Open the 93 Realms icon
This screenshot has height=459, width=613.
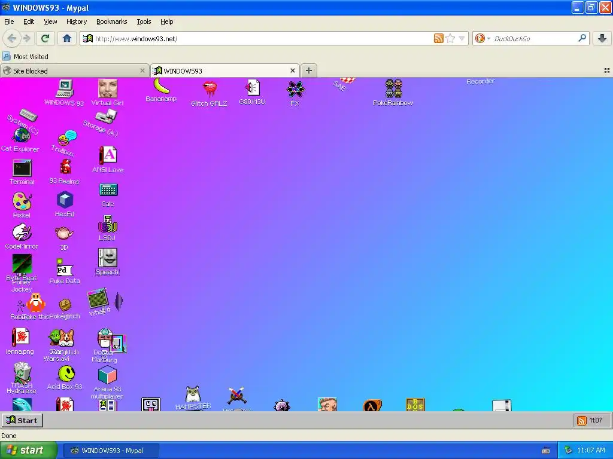click(x=65, y=167)
